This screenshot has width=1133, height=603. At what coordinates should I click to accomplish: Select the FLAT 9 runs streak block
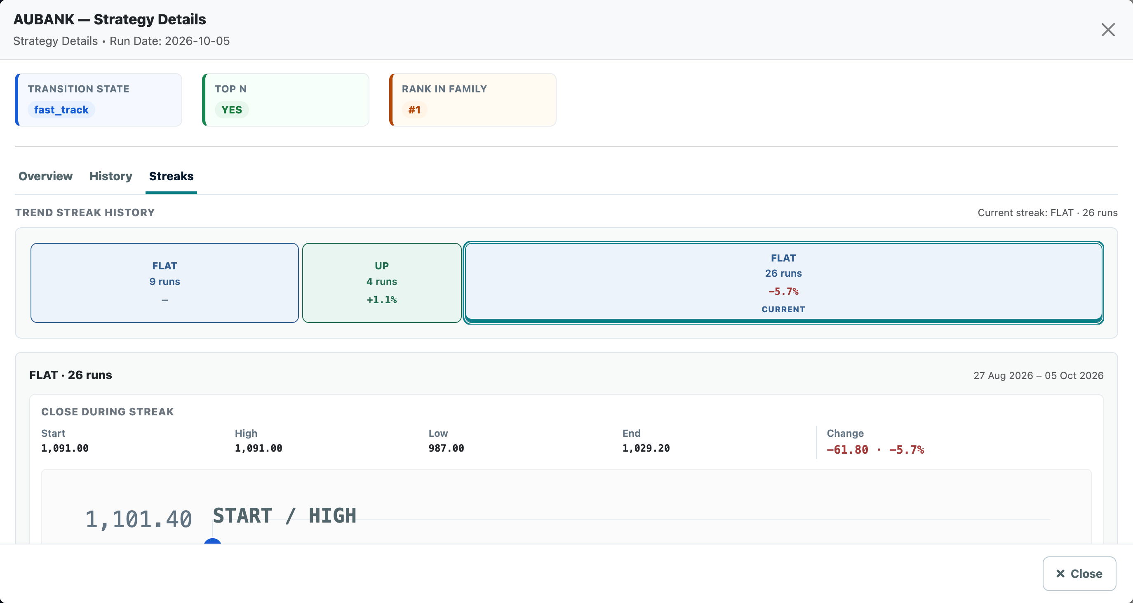[165, 283]
